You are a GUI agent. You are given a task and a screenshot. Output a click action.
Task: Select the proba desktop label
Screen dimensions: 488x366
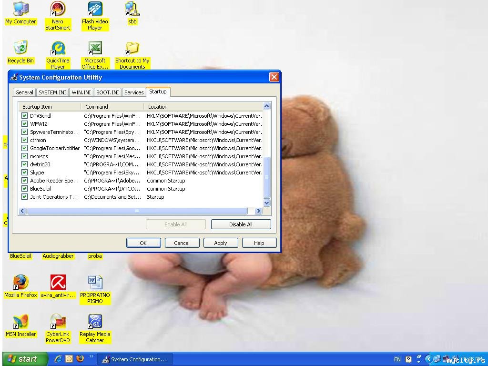95,256
